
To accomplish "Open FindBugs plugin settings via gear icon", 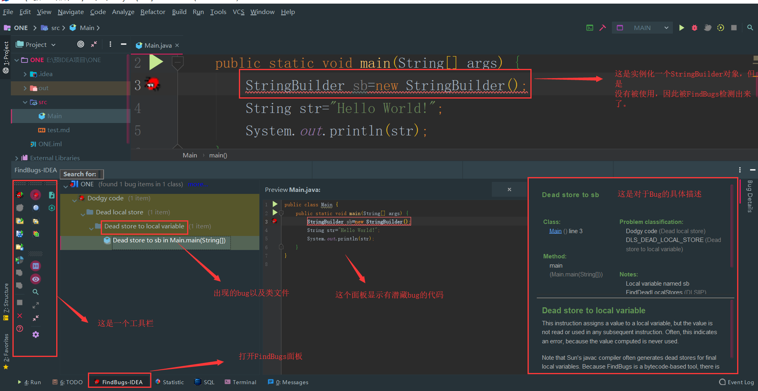I will click(x=35, y=335).
